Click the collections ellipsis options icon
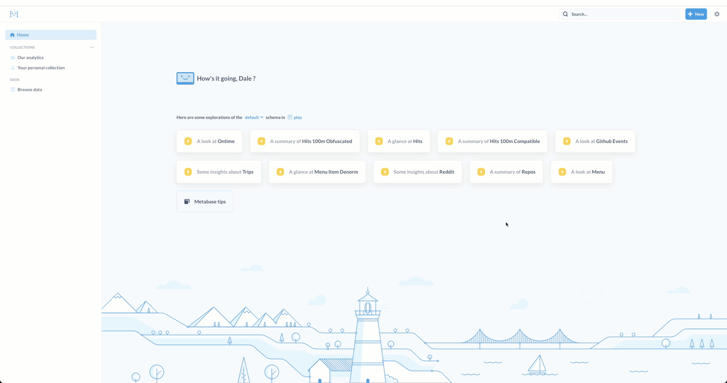This screenshot has width=727, height=383. tap(92, 47)
